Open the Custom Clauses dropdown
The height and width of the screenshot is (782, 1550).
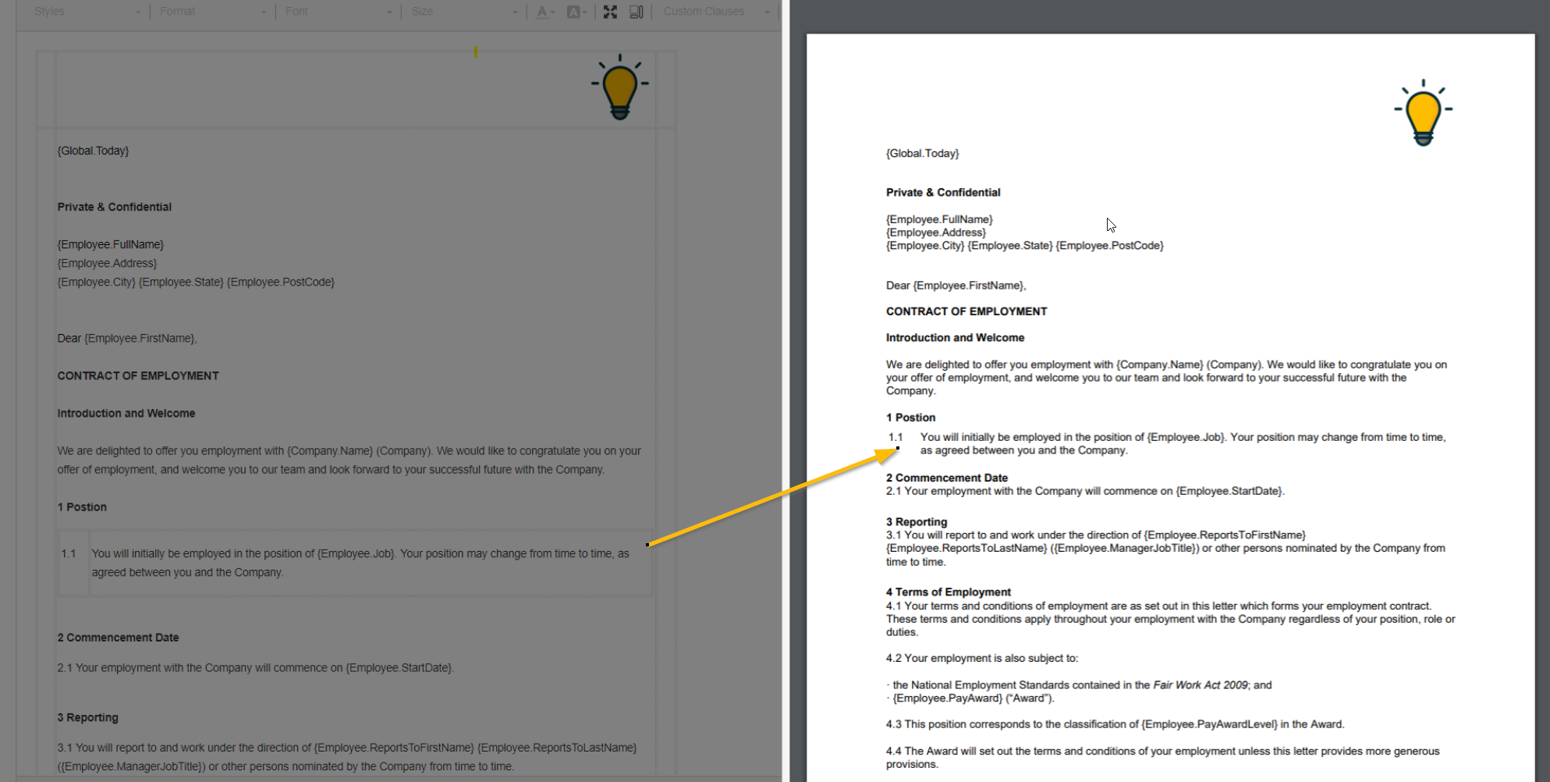pos(715,12)
